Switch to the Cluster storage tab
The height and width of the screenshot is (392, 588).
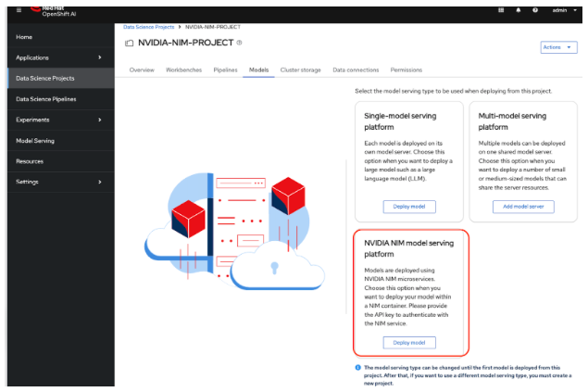tap(300, 70)
